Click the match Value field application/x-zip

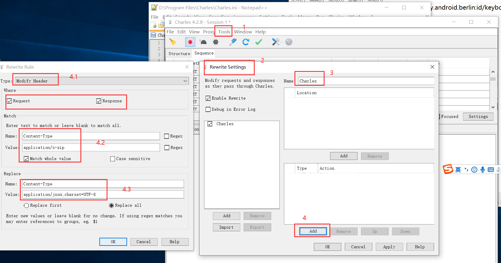click(91, 147)
